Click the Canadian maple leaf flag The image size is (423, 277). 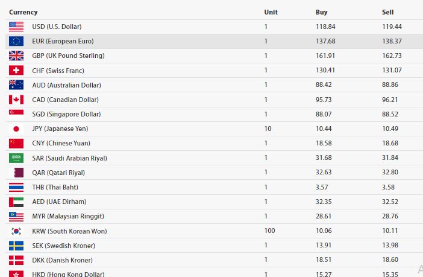pos(16,100)
